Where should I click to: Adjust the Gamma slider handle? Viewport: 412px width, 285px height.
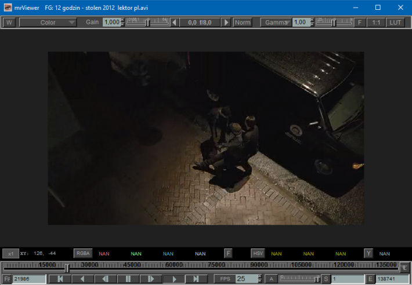334,23
